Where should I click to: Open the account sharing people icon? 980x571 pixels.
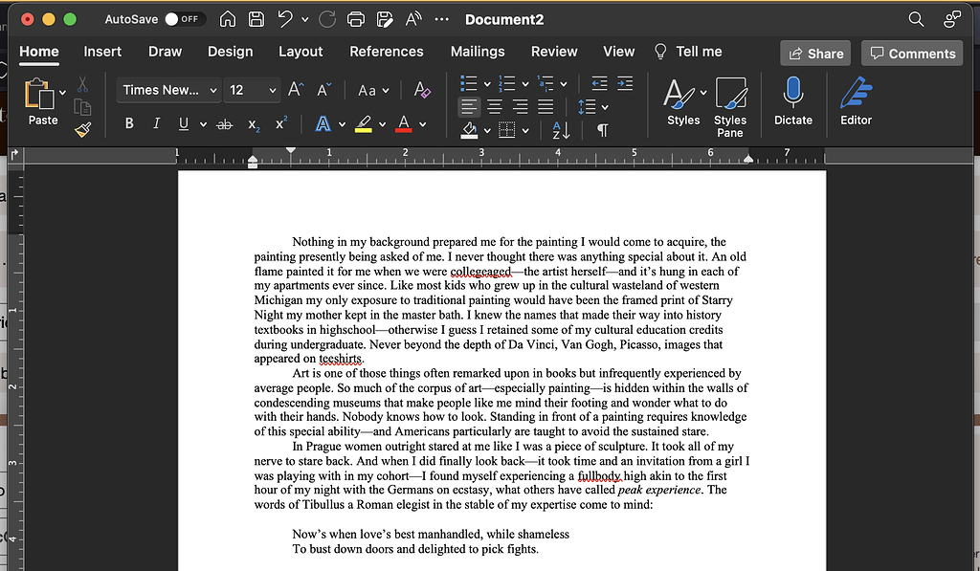click(952, 19)
